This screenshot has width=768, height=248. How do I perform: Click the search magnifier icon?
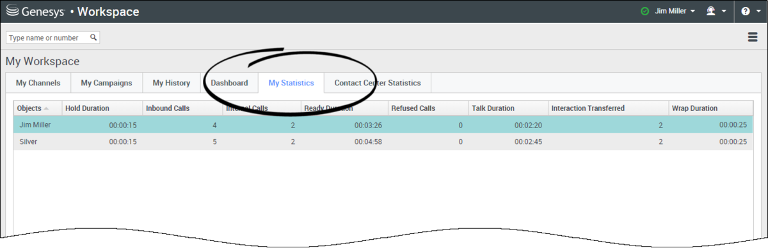[93, 38]
